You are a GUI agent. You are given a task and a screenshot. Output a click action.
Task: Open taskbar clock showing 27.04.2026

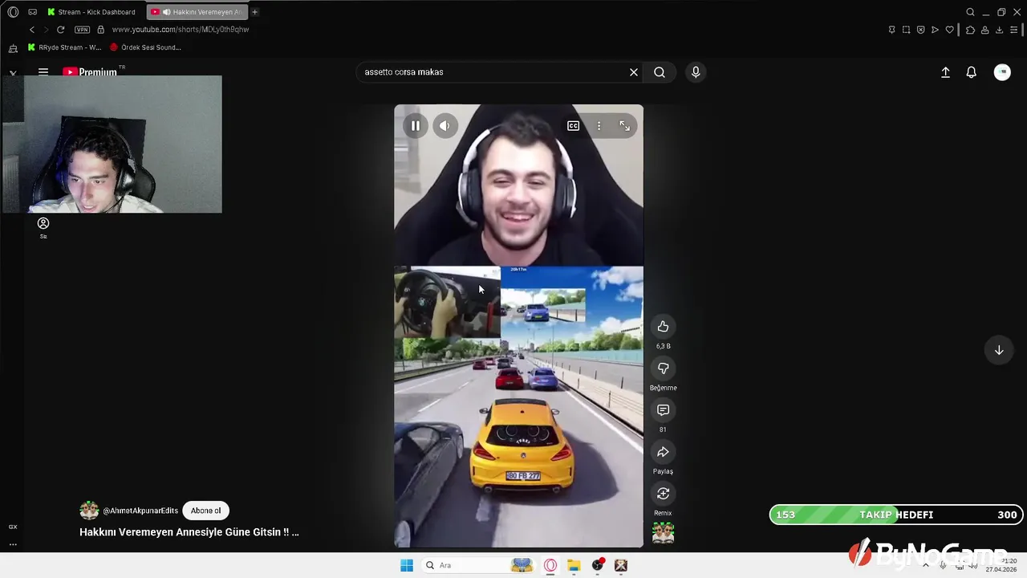1002,565
